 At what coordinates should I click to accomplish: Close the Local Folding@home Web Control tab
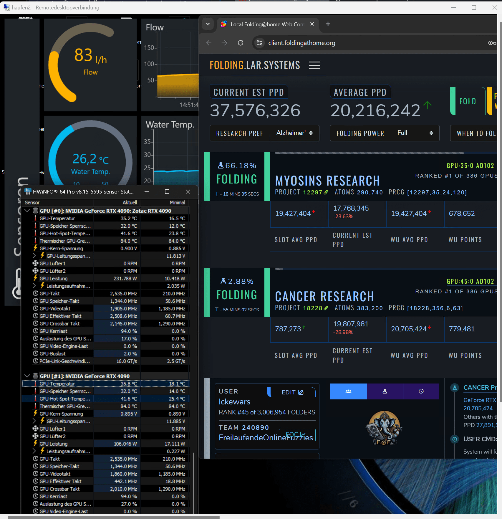pyautogui.click(x=312, y=24)
